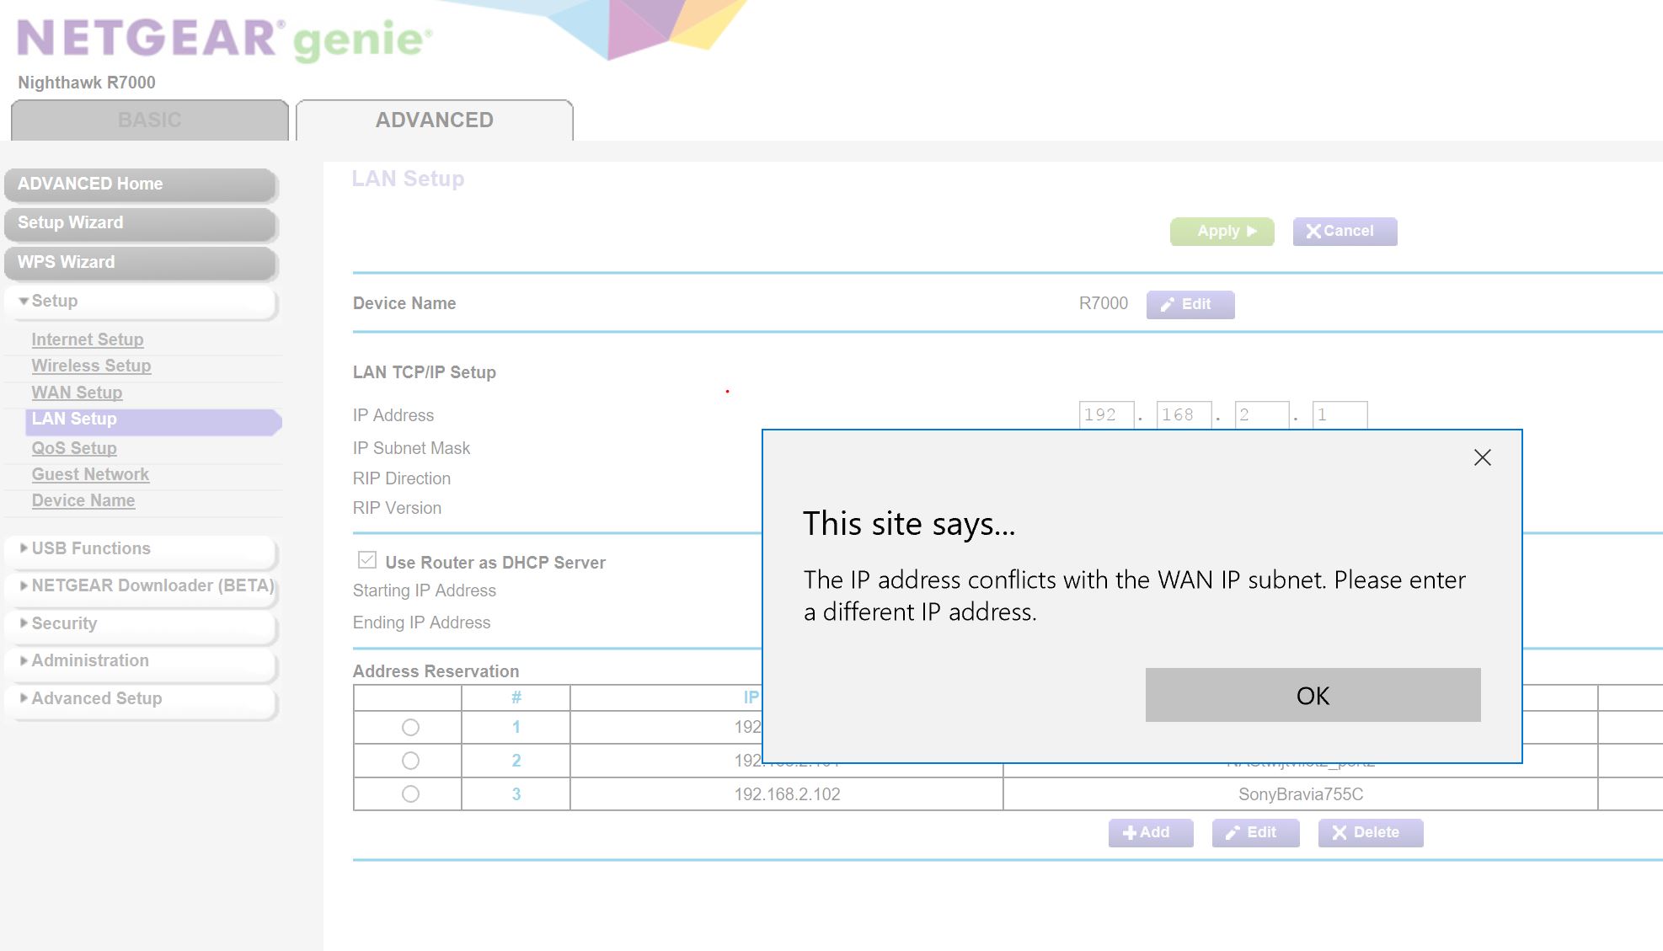Open the WPS Wizard
Screen dimensions: 1663x951
[x=141, y=263]
